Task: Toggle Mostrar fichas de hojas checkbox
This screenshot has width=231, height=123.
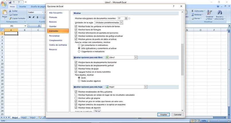Action: click(76, 69)
